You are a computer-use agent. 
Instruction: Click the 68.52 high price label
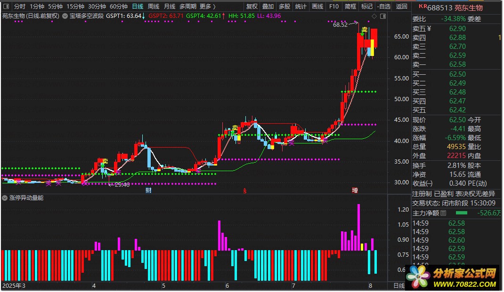click(x=341, y=25)
